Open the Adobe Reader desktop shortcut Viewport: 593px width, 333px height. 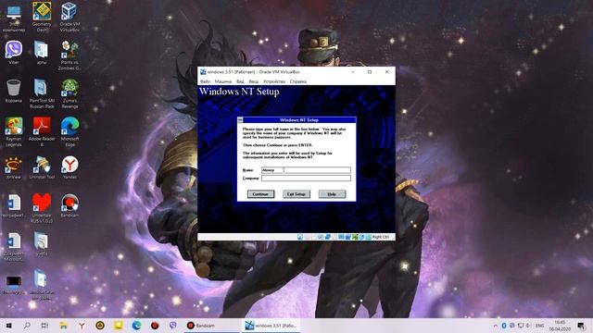point(42,131)
